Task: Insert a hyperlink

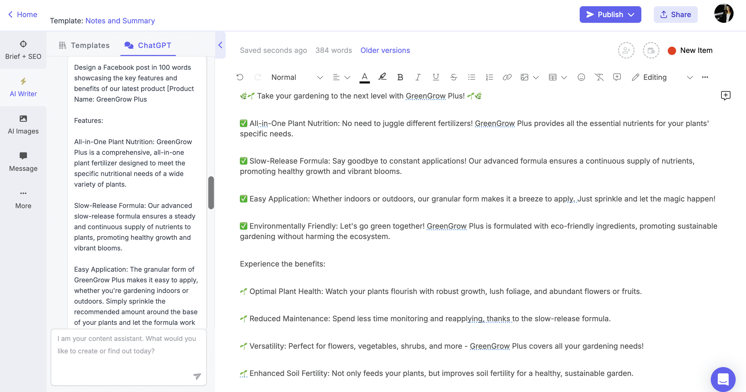Action: [x=507, y=77]
